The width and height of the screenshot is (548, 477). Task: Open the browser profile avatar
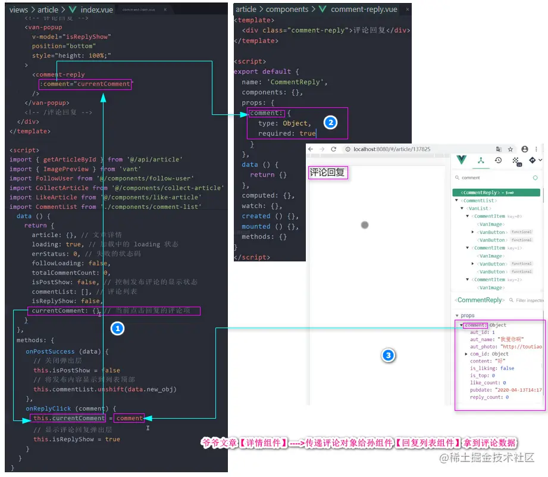coord(525,149)
